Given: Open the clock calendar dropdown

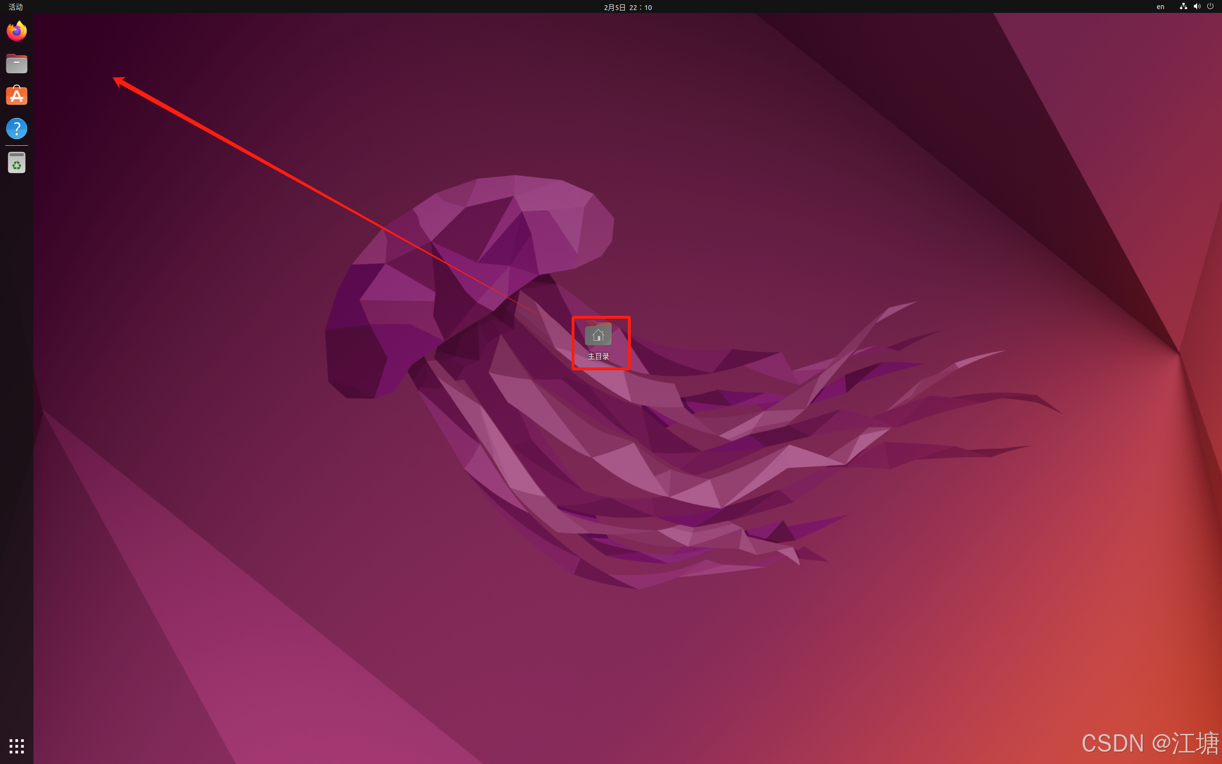Looking at the screenshot, I should click(627, 7).
